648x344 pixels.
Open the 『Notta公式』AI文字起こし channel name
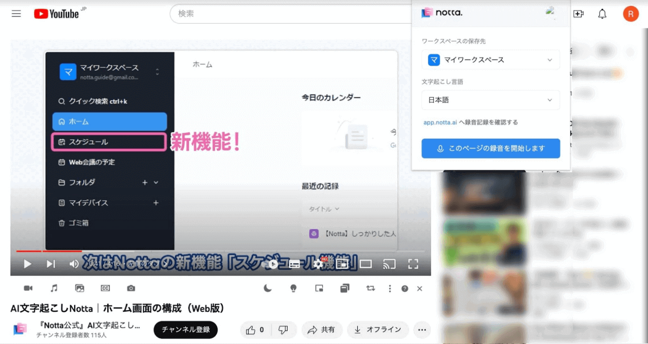point(90,325)
